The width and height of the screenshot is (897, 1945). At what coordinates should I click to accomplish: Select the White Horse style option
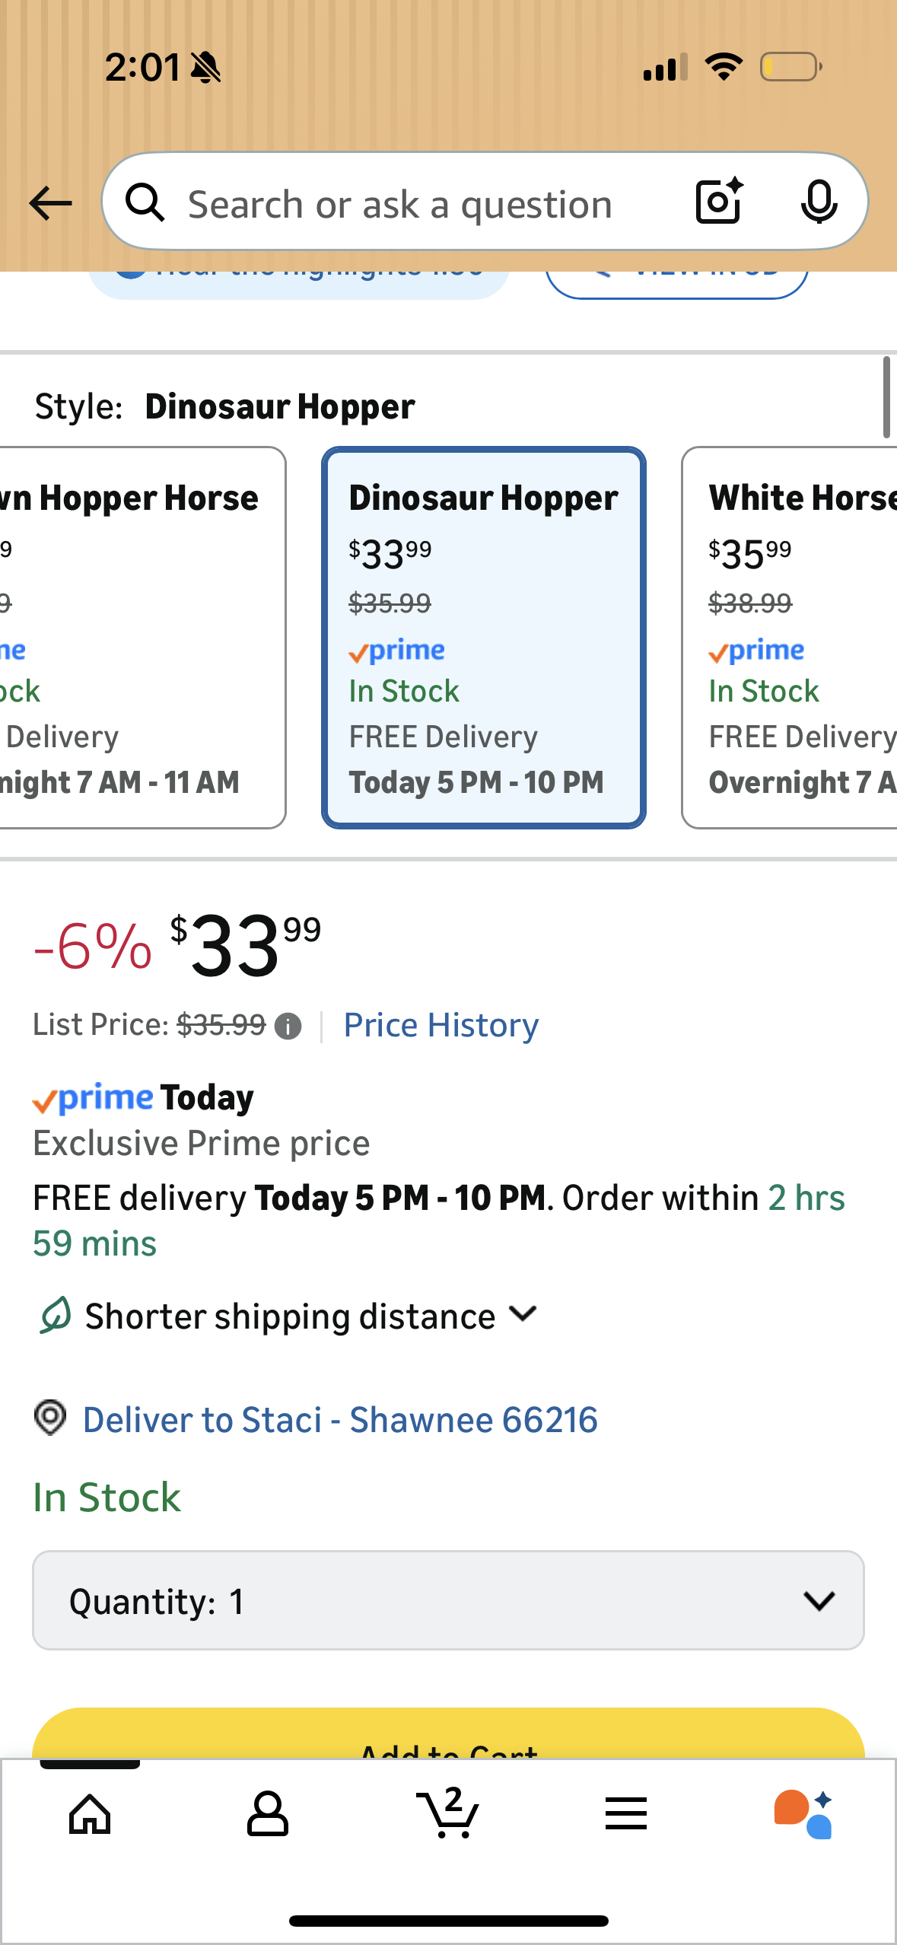[791, 638]
